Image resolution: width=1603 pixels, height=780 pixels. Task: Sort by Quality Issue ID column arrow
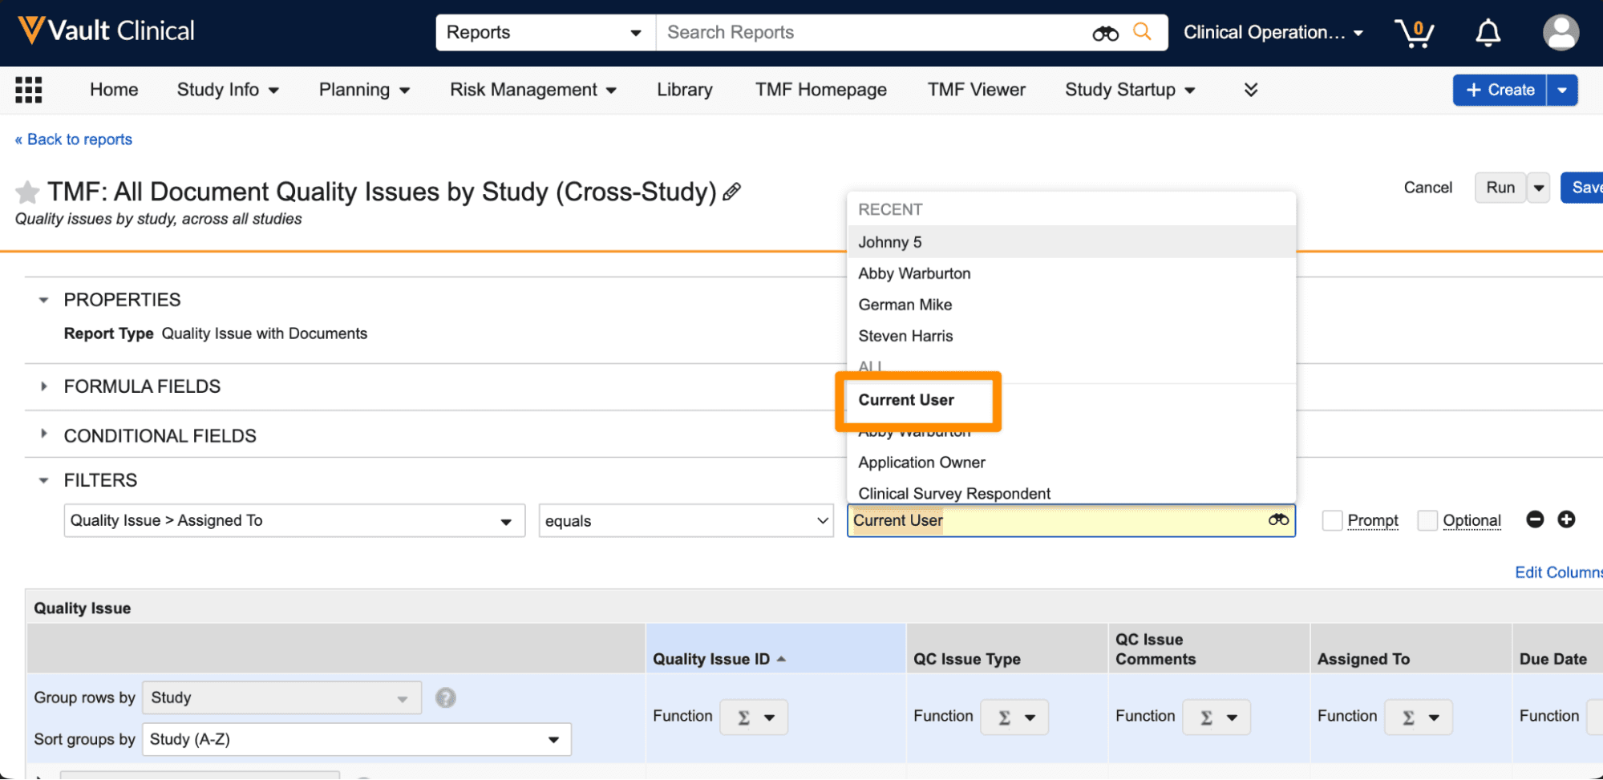click(x=781, y=660)
